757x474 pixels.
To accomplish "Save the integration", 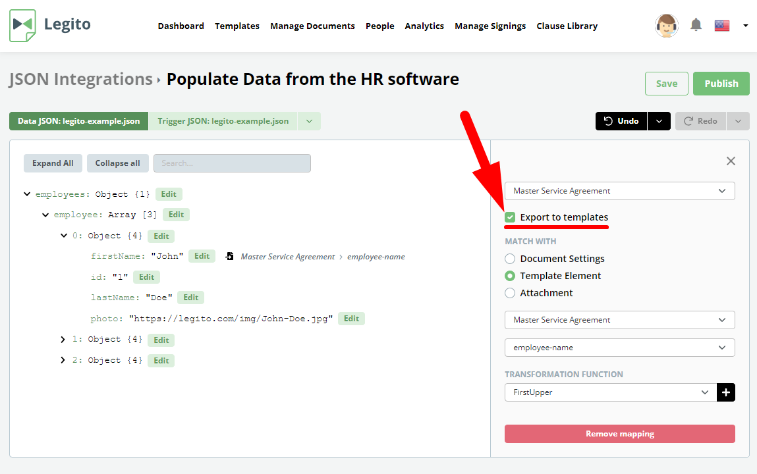I will point(667,84).
